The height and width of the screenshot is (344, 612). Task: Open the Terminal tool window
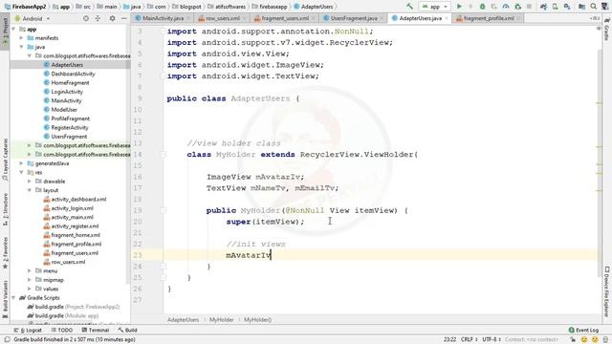[96, 330]
